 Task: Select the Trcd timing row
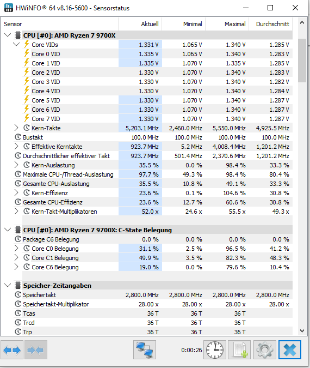coord(153,323)
